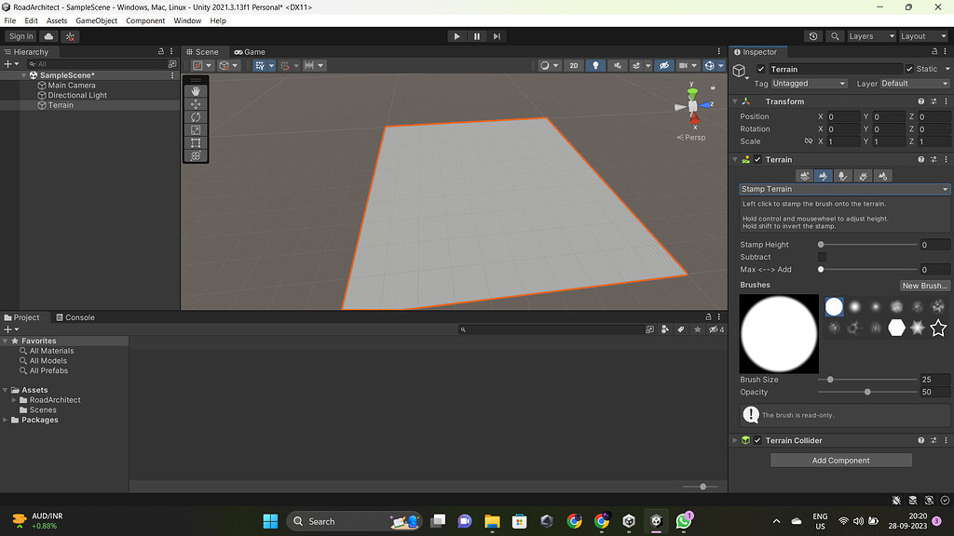The height and width of the screenshot is (536, 954).
Task: Click the Add Component button
Action: [x=840, y=460]
